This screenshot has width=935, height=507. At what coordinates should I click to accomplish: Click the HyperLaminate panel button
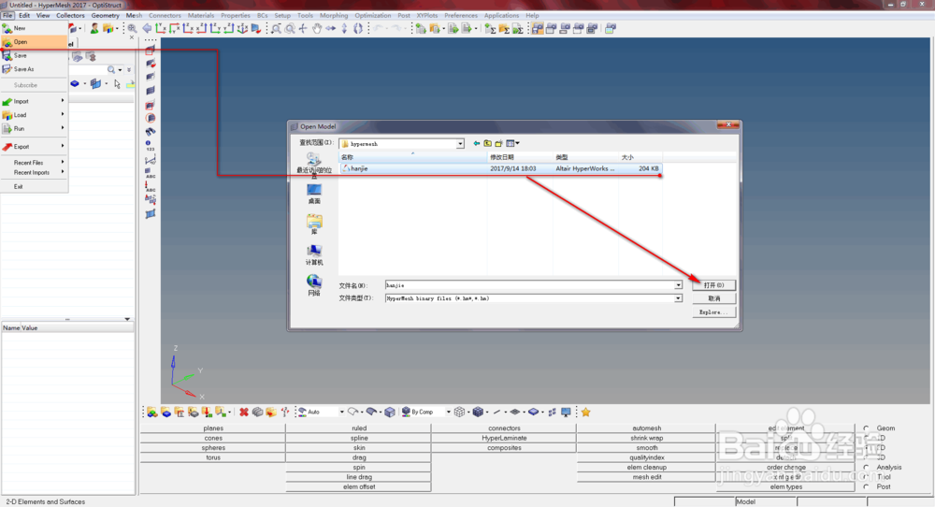[504, 438]
